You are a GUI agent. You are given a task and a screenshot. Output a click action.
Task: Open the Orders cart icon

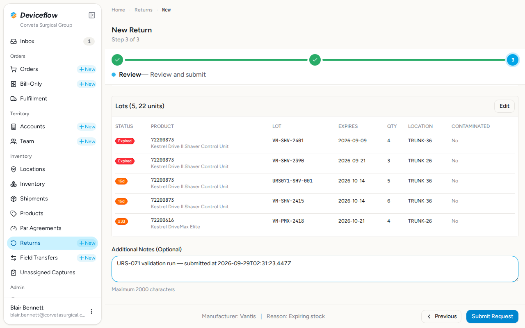coord(14,69)
